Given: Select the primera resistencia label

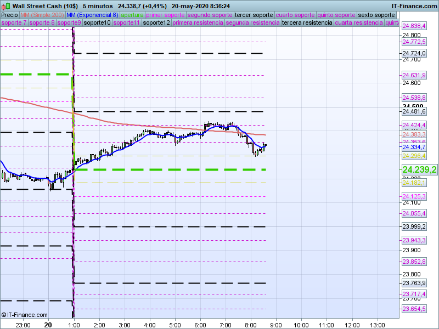Looking at the screenshot, I should coord(198,23).
